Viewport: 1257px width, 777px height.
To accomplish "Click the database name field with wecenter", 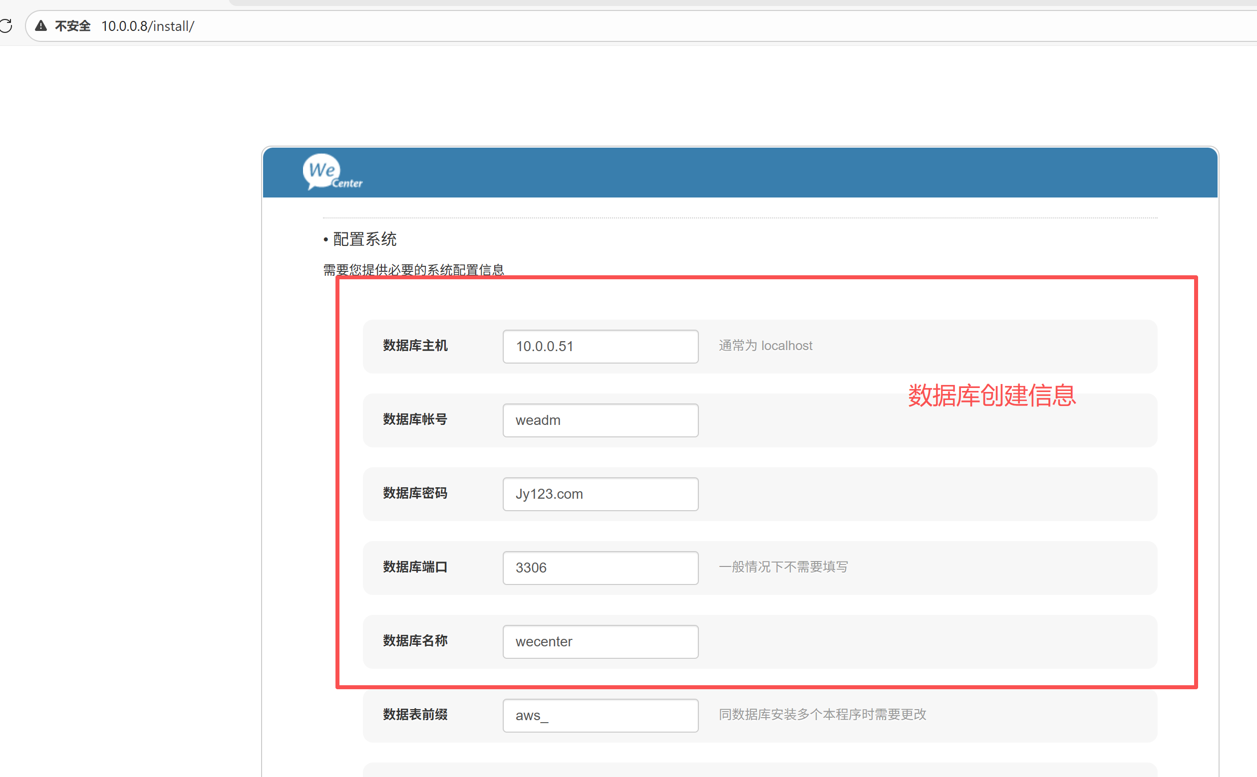I will point(600,641).
